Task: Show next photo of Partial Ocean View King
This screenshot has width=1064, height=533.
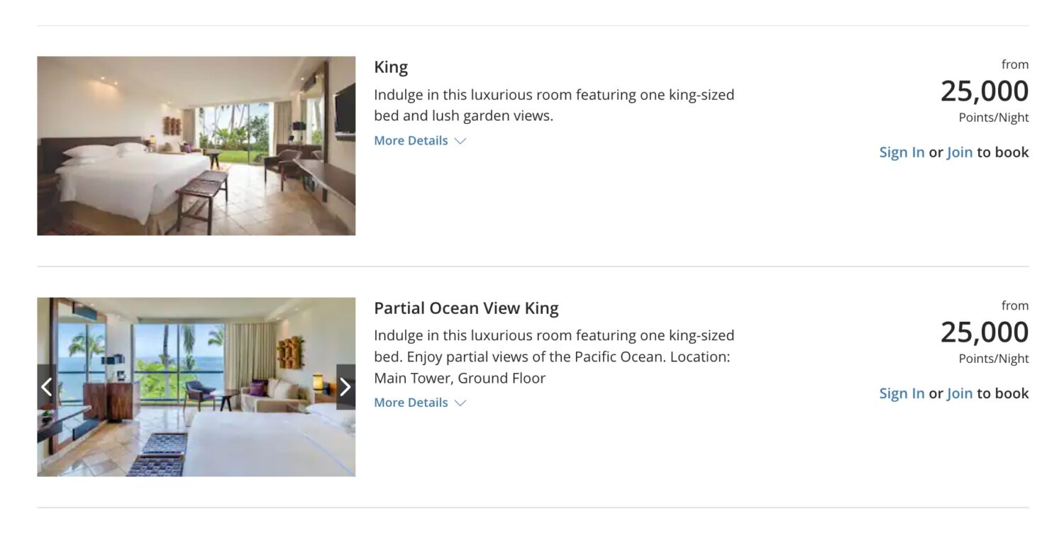Action: click(345, 387)
